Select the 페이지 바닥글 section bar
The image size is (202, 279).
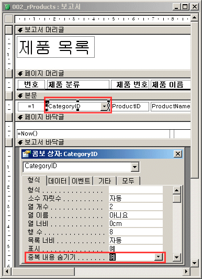click(103, 117)
